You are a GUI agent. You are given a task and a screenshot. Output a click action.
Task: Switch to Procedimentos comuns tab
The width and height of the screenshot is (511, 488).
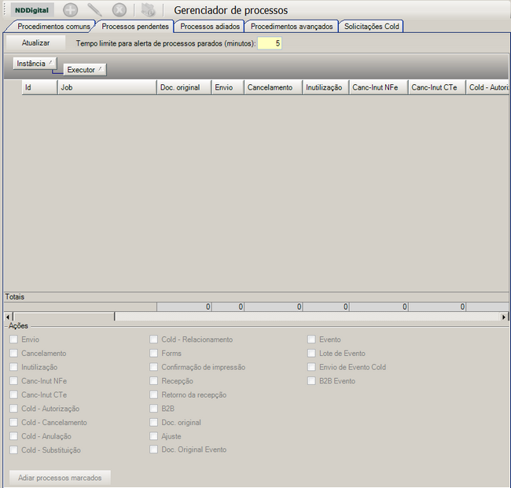click(53, 27)
